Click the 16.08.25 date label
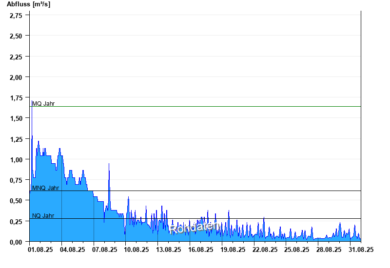Image resolution: width=390 pixels, height=268 pixels. click(200, 249)
